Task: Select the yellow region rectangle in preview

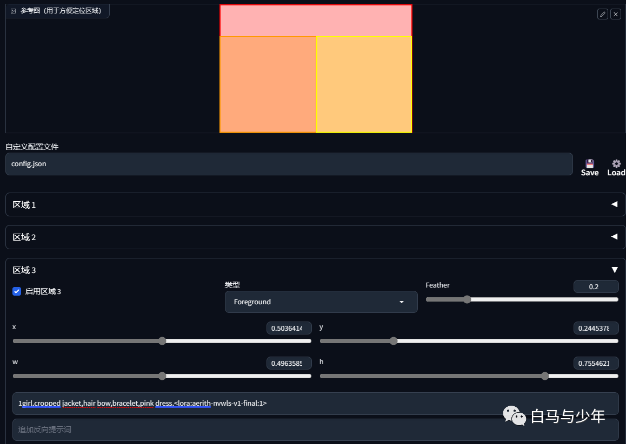Action: click(364, 85)
